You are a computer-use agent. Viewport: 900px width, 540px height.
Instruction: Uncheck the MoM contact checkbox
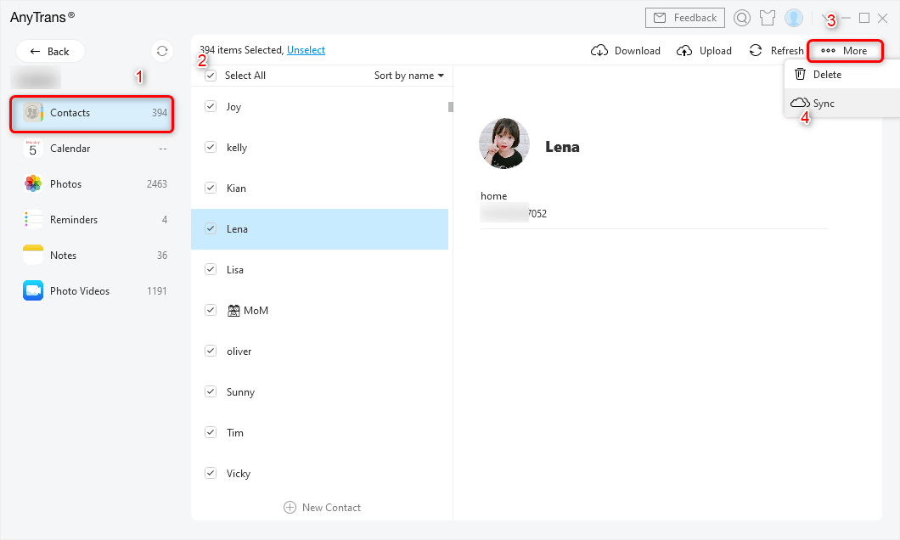[211, 310]
